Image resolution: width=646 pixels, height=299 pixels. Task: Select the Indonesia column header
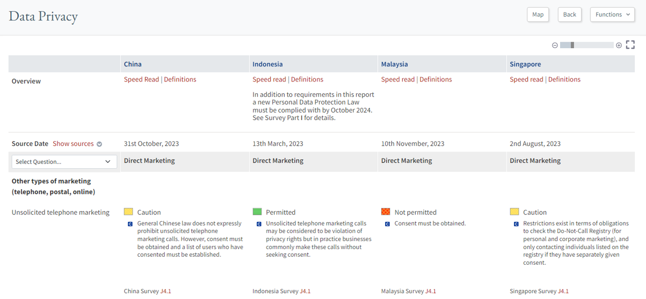click(267, 64)
